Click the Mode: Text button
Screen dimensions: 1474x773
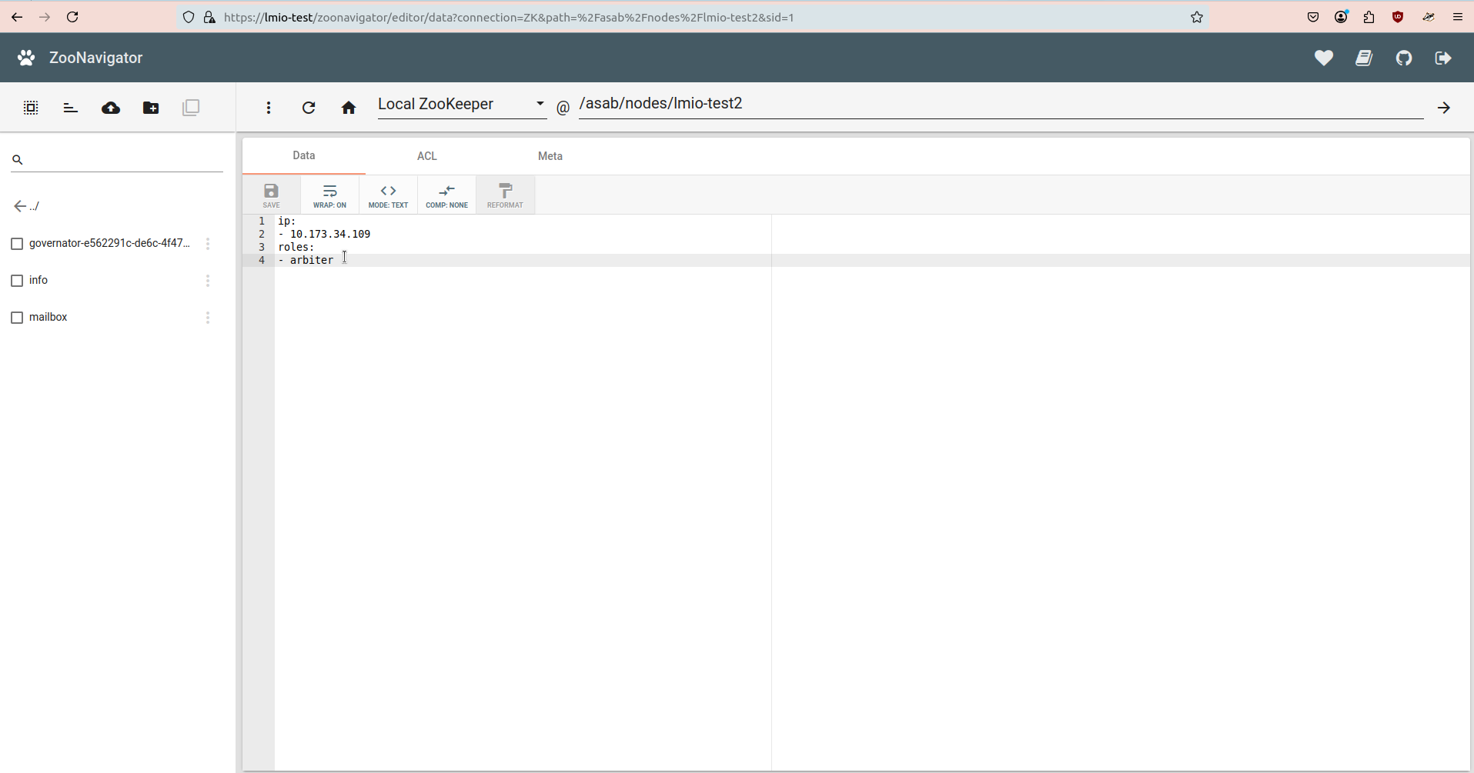coord(388,195)
